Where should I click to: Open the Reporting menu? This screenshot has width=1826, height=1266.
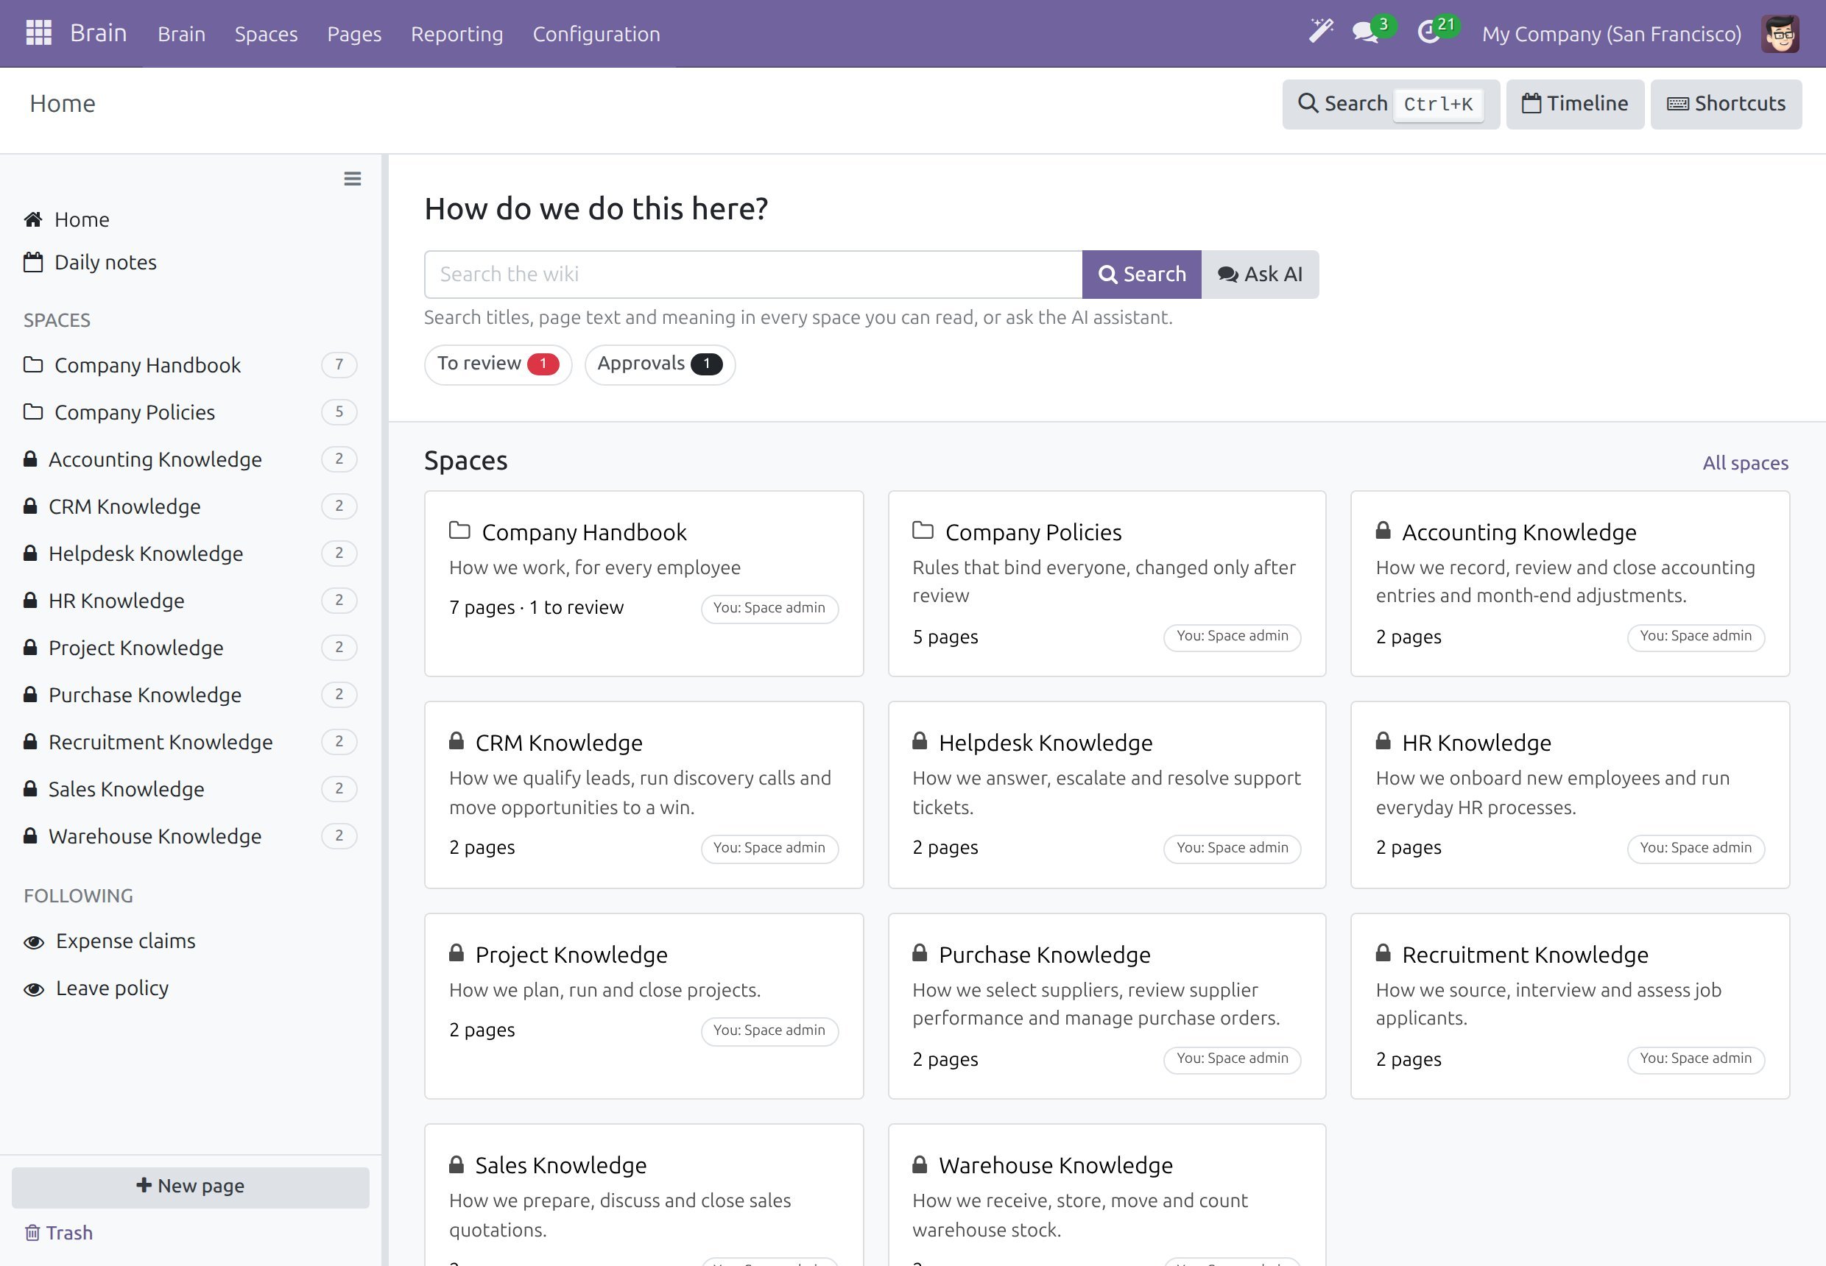[457, 34]
